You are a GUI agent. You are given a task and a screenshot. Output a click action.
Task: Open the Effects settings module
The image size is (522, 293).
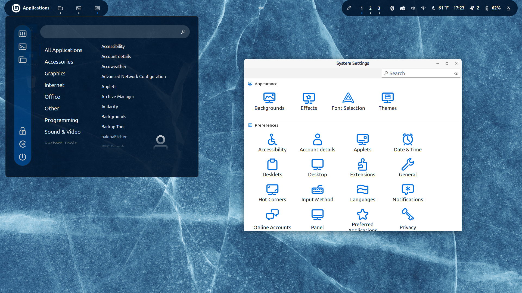pos(309,98)
